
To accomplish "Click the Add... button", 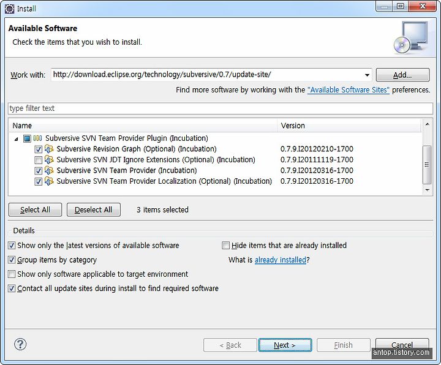I will point(402,75).
